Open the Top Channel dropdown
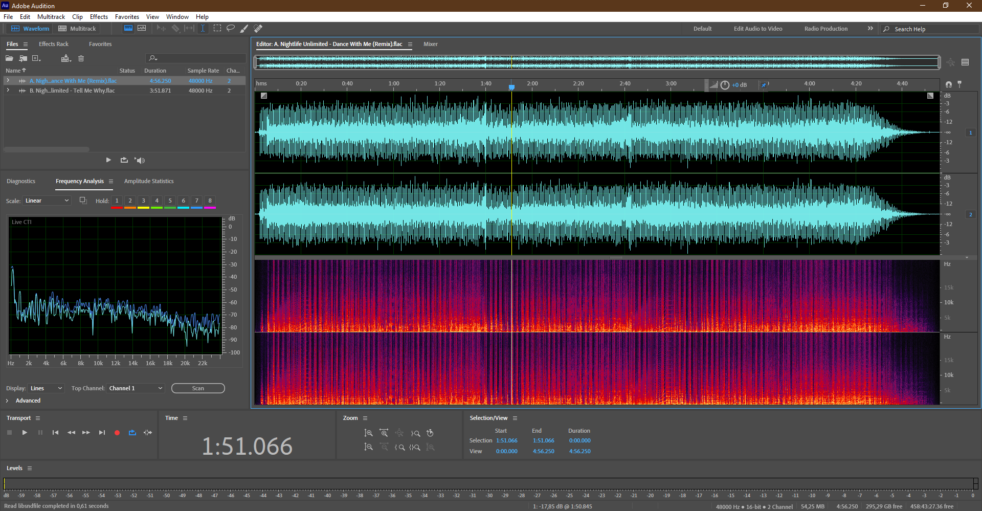The width and height of the screenshot is (982, 511). pyautogui.click(x=136, y=388)
